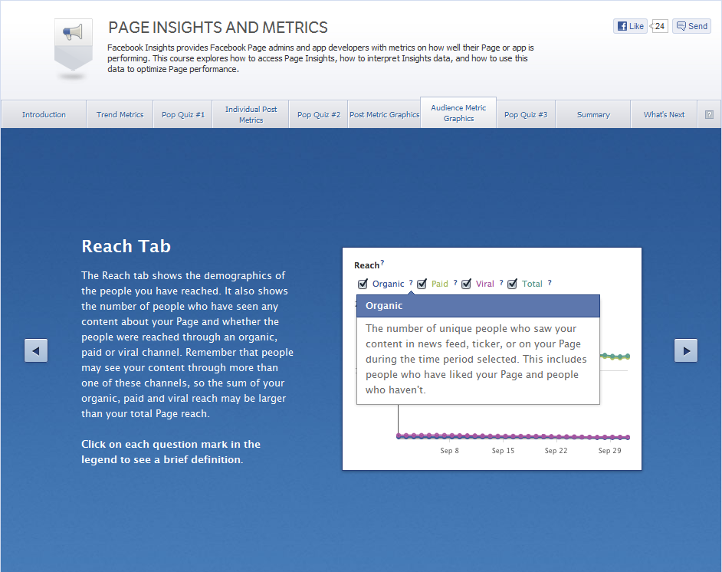
Task: Go to the Summary tab
Action: point(593,114)
